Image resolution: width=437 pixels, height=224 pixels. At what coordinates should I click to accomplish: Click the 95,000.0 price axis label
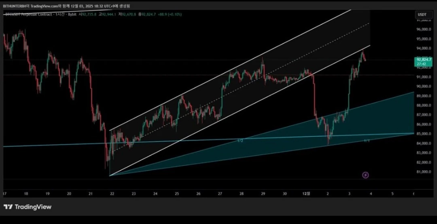423,39
